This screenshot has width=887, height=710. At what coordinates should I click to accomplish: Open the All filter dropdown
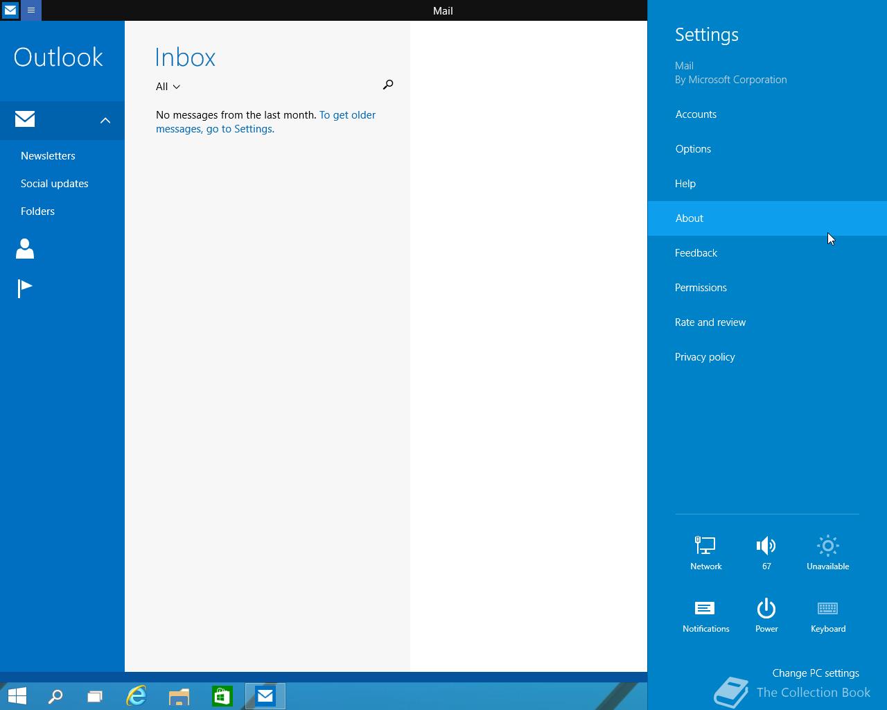[168, 87]
